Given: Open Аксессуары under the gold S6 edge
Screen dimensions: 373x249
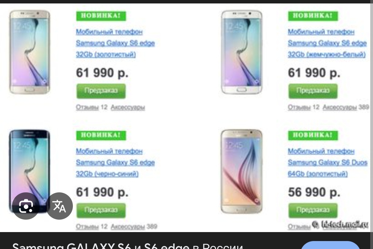Looking at the screenshot, I should coord(127,107).
